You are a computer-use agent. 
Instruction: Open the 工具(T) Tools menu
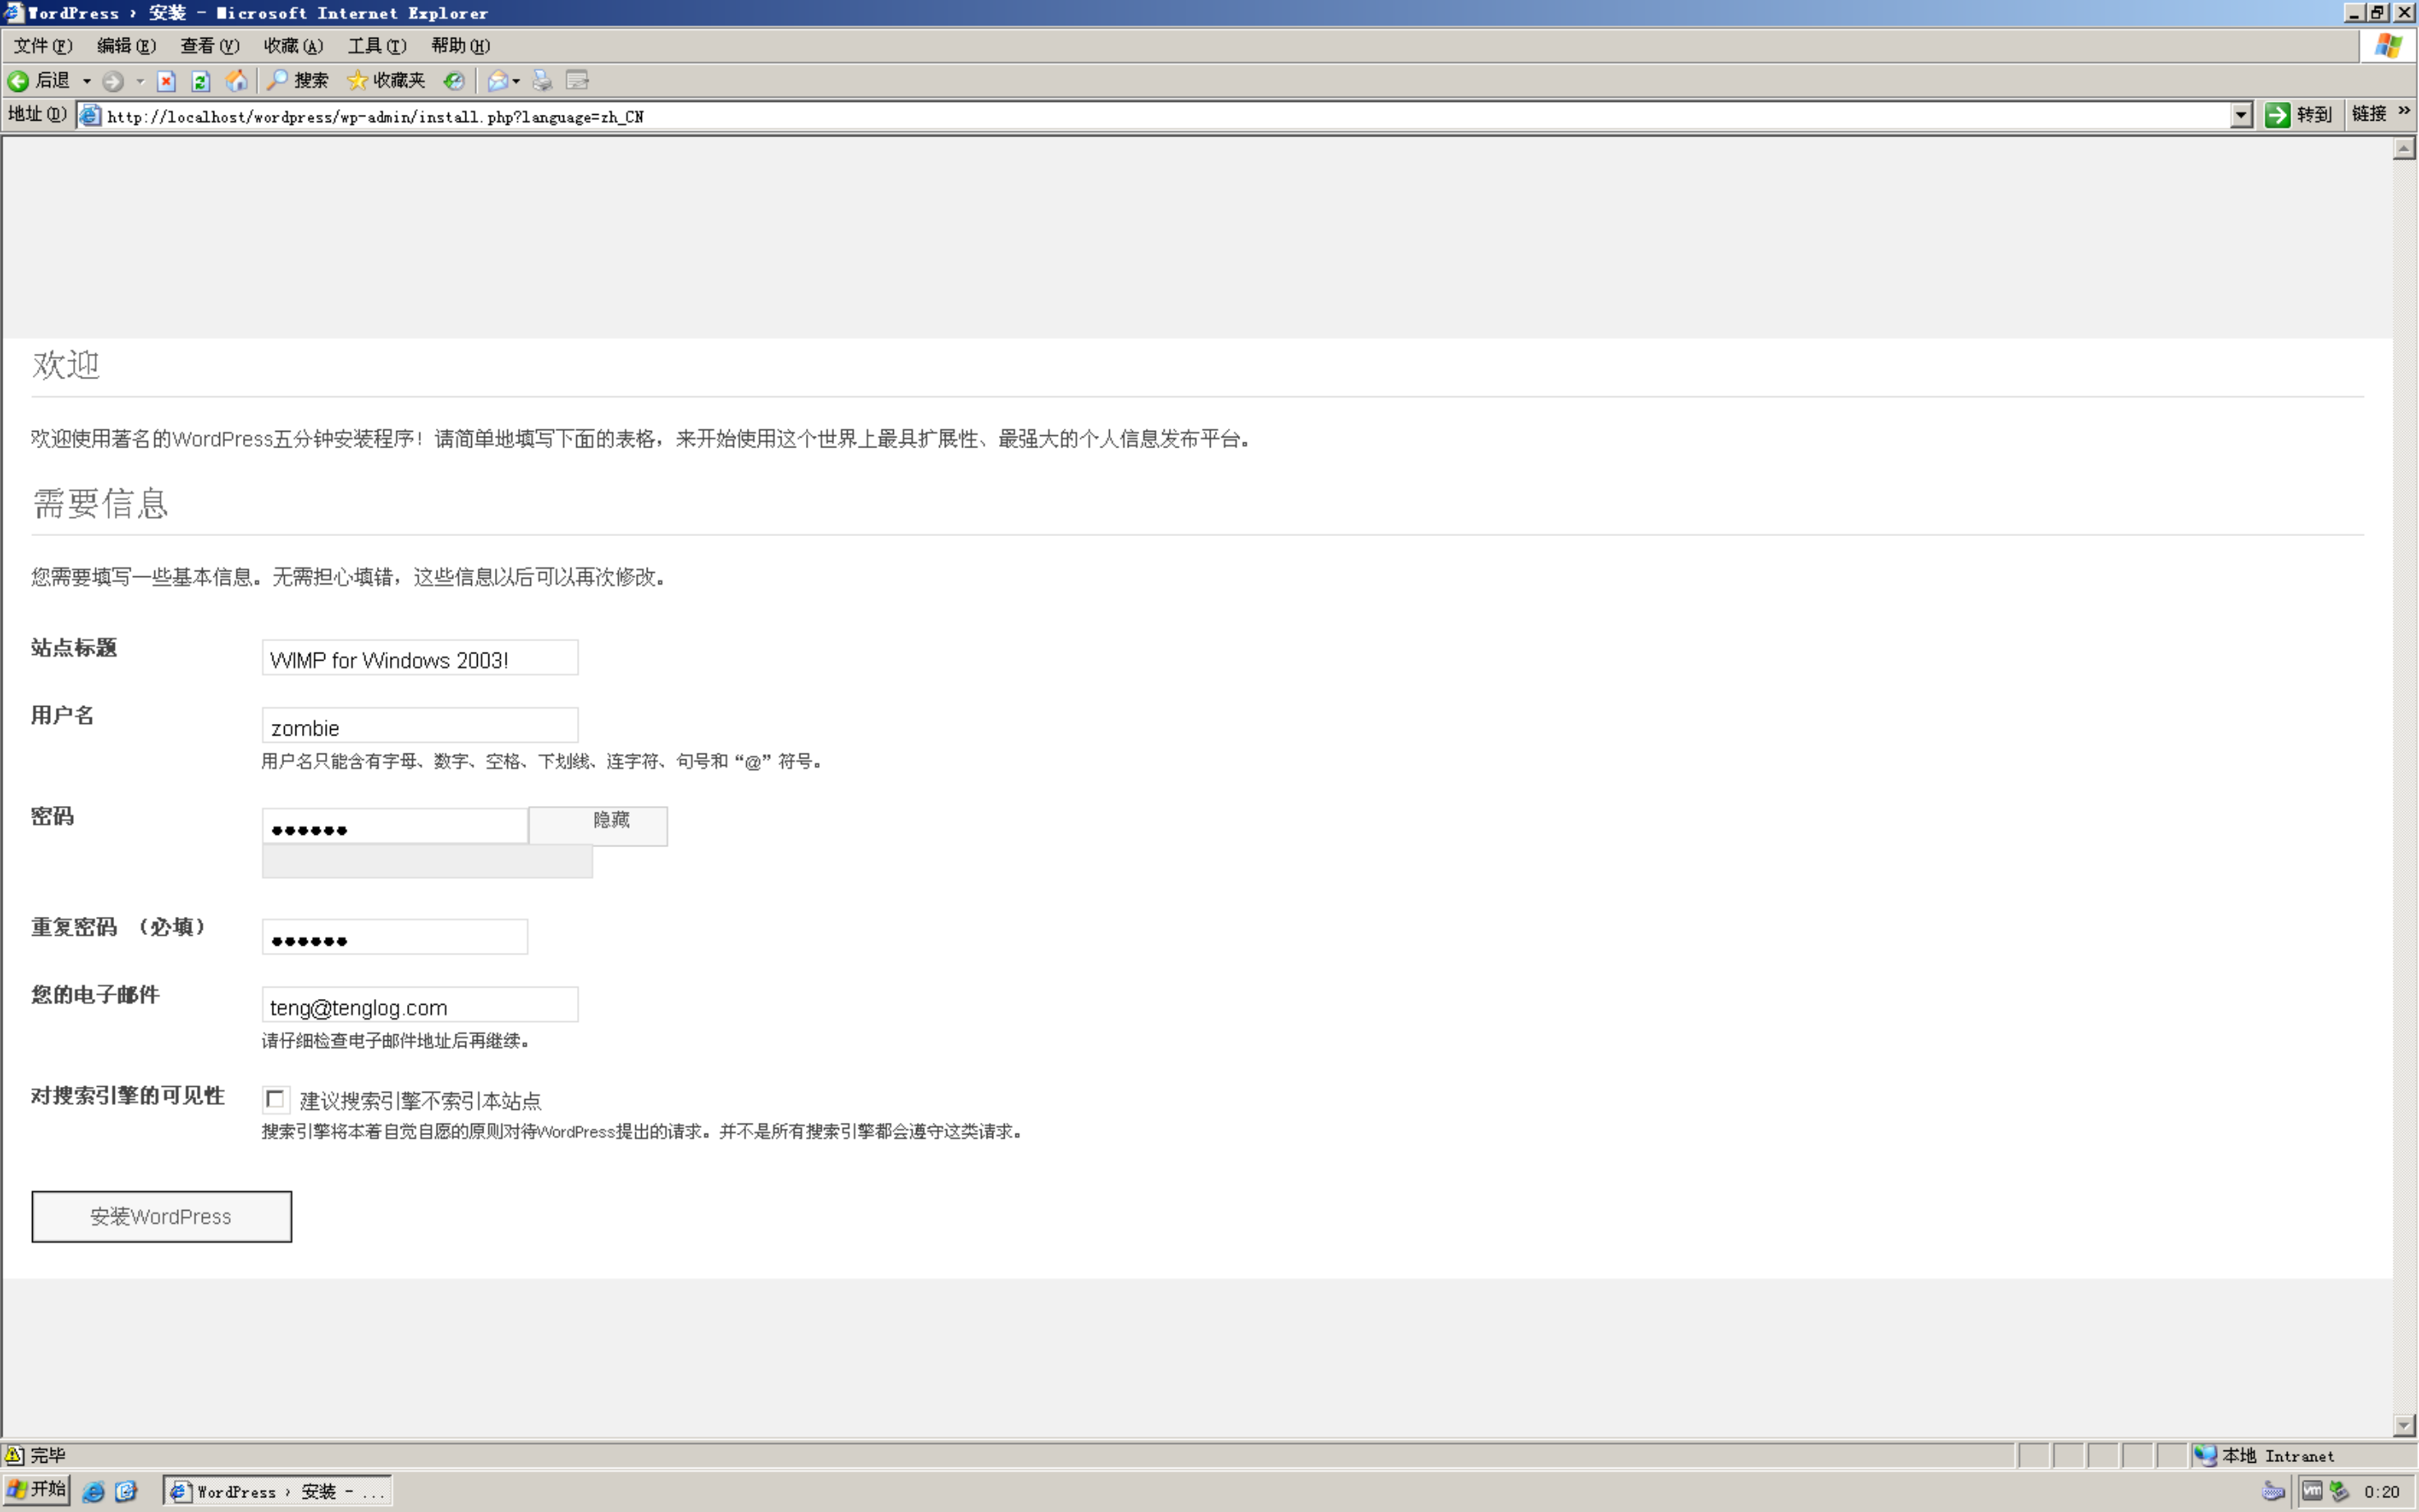(x=377, y=46)
